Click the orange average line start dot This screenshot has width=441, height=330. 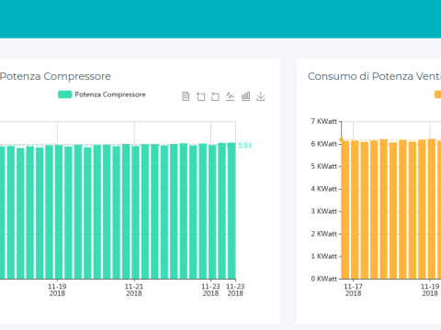click(342, 140)
